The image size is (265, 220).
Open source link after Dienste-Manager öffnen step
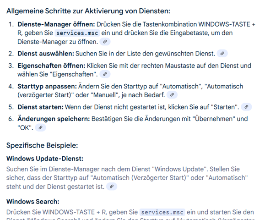click(105, 42)
